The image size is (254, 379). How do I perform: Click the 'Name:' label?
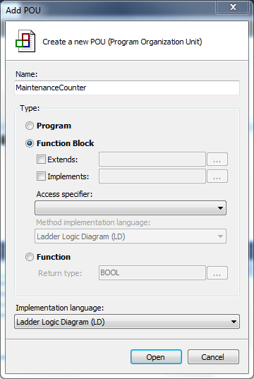pyautogui.click(x=27, y=74)
